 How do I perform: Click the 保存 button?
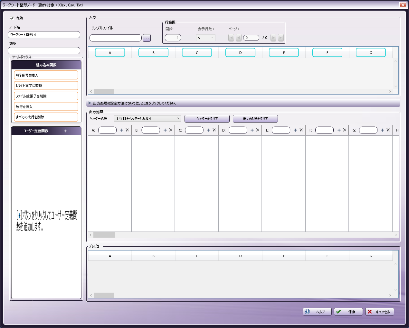pos(348,312)
